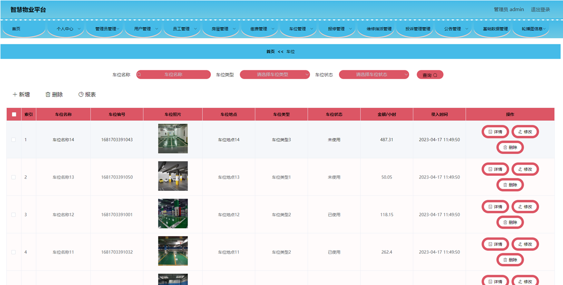Open the parking photo for 车位名称12

click(173, 214)
